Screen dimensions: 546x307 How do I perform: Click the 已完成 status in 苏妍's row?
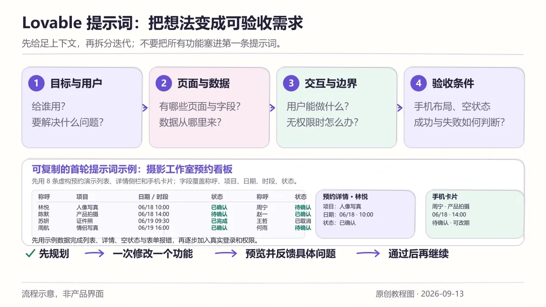(219, 221)
